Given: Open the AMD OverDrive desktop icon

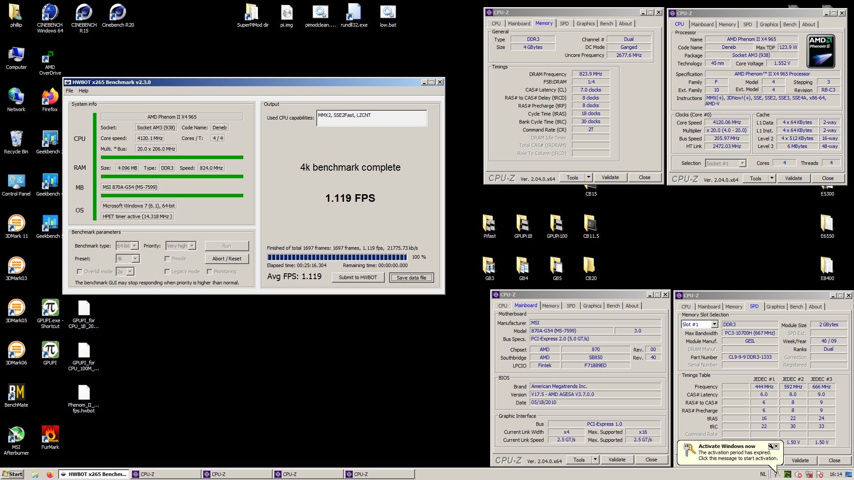Looking at the screenshot, I should [50, 63].
